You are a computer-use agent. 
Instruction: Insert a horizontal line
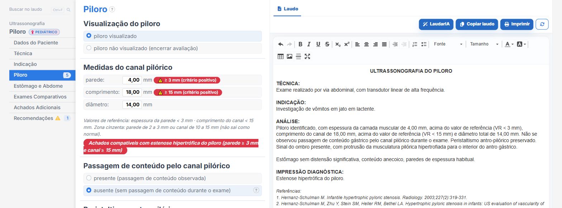[298, 56]
